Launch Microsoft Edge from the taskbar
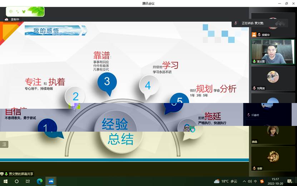This screenshot has height=186, width=297. [40, 181]
